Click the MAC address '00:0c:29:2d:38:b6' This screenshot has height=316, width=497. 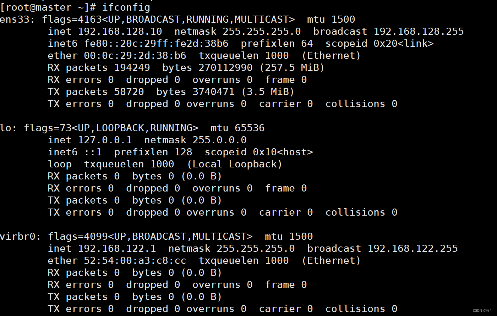point(135,55)
